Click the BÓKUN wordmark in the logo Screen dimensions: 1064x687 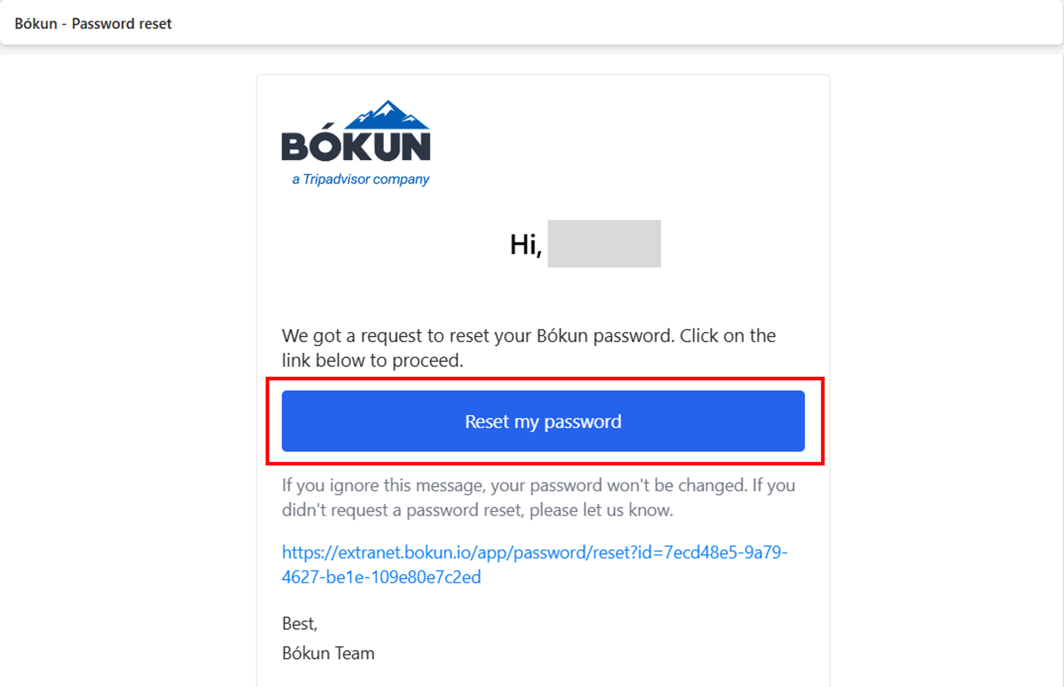[356, 146]
